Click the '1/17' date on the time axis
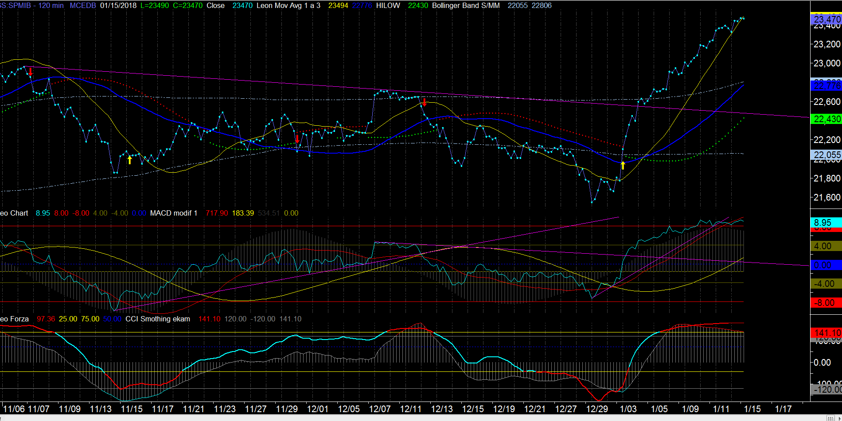Viewport: 842px width, 421px height. (x=783, y=409)
